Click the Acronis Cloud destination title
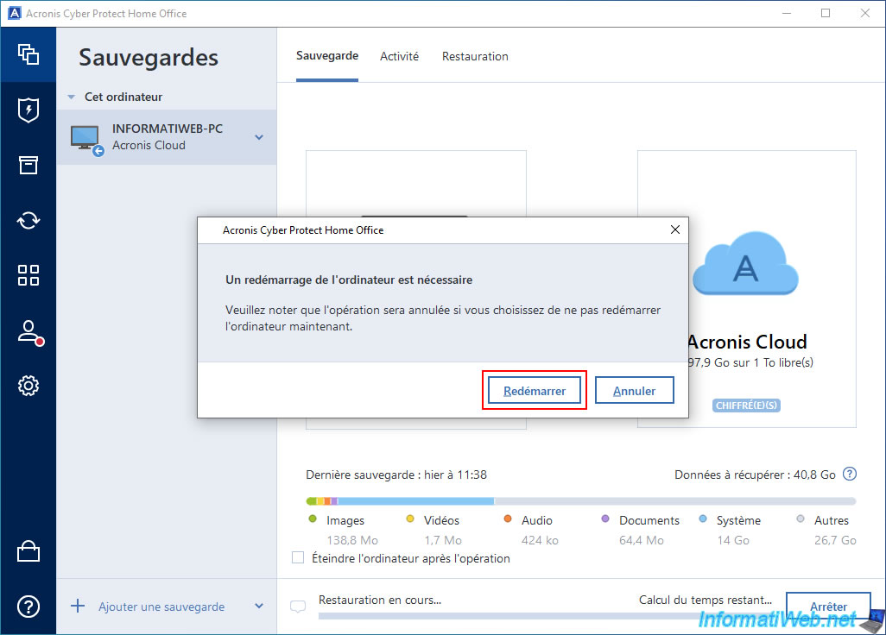886x635 pixels. (746, 342)
